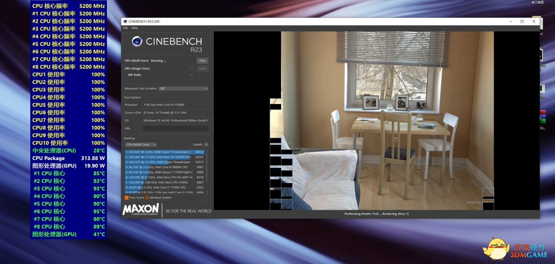Maximize the Cinebench window
Viewport: 555px width, 264px height.
522,21
